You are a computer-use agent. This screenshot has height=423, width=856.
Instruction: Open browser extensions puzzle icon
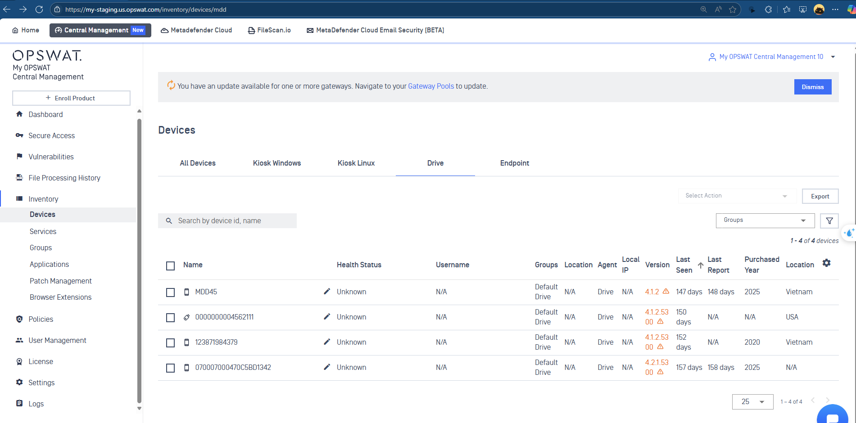769,9
